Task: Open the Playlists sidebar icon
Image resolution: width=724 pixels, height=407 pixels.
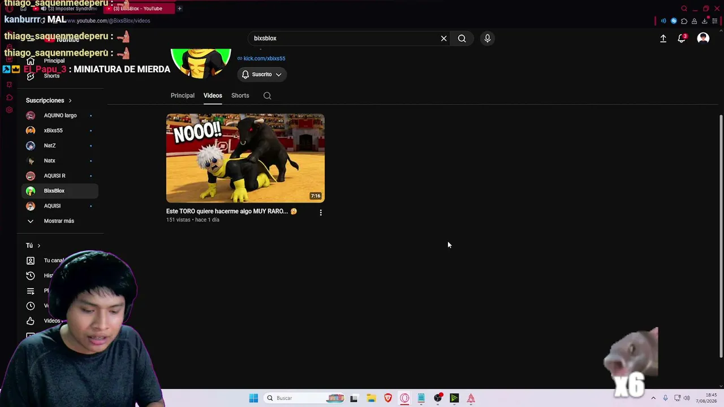Action: click(31, 291)
